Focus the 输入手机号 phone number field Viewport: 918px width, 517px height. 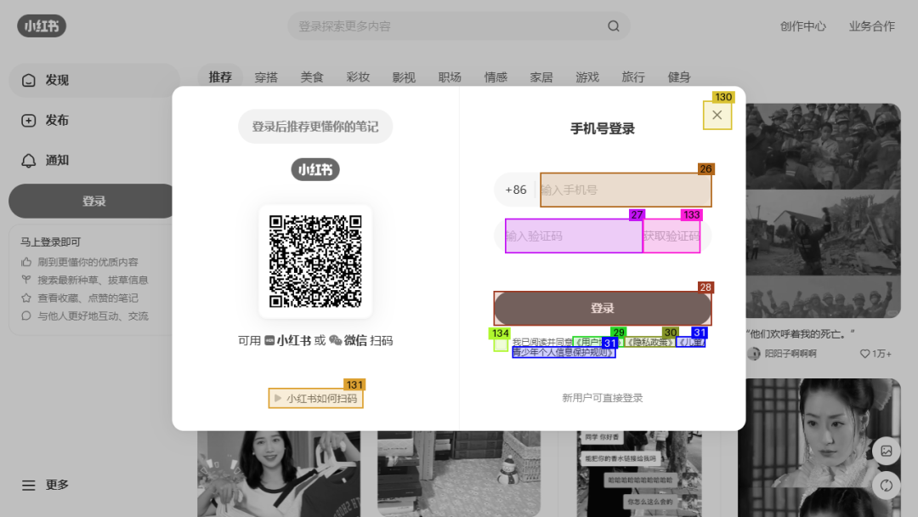click(626, 190)
